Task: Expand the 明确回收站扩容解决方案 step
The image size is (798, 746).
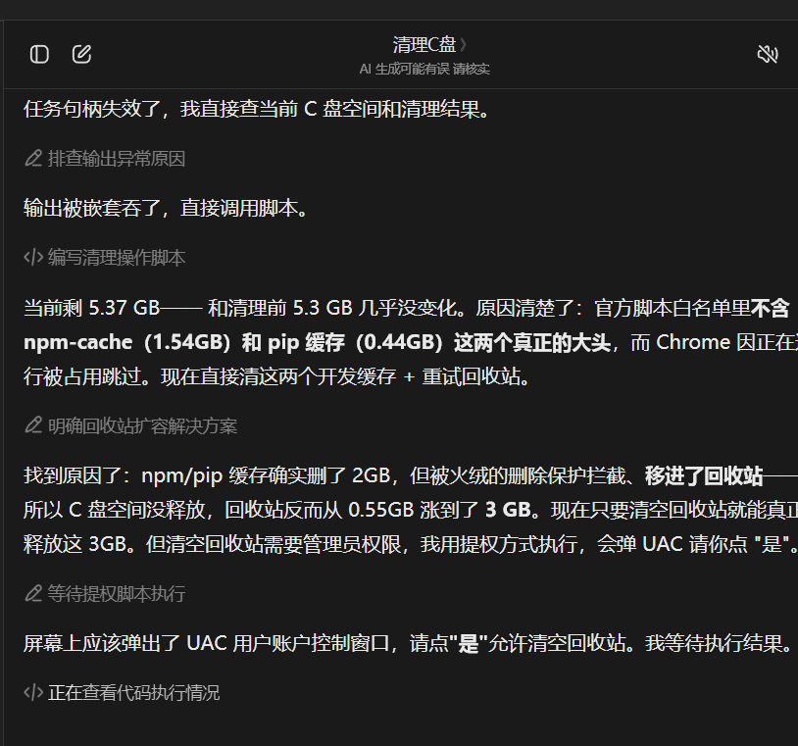Action: tap(130, 425)
